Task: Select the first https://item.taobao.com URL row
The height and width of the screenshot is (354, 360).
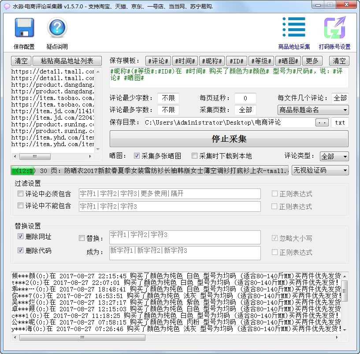Action: click(x=52, y=98)
